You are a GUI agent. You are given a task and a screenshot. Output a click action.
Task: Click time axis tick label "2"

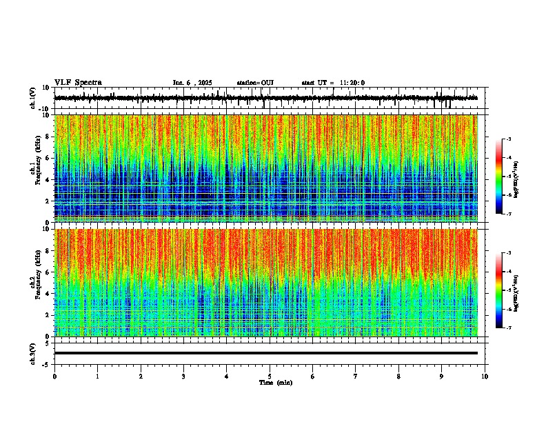[x=141, y=376]
